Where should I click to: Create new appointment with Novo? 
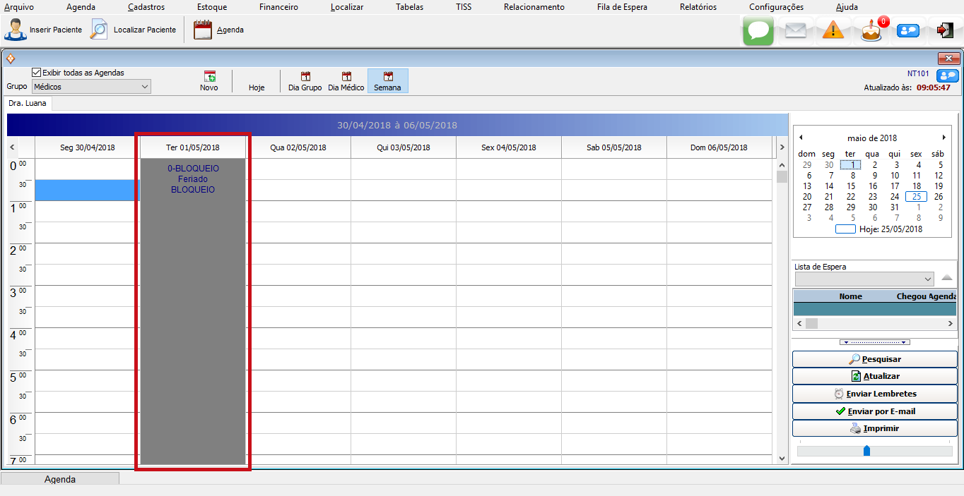coord(209,81)
